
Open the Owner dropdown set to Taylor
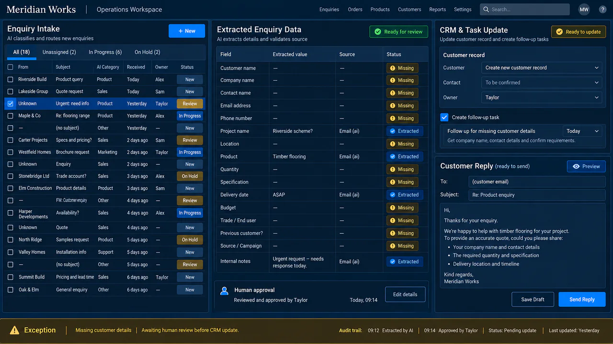point(542,97)
